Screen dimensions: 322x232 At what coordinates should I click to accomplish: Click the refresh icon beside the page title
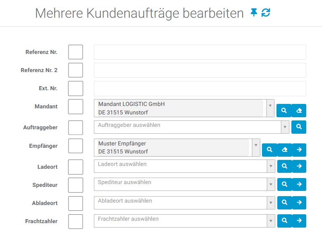pos(266,13)
